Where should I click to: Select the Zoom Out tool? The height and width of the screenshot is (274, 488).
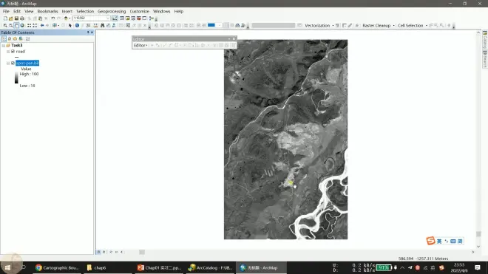(11, 26)
